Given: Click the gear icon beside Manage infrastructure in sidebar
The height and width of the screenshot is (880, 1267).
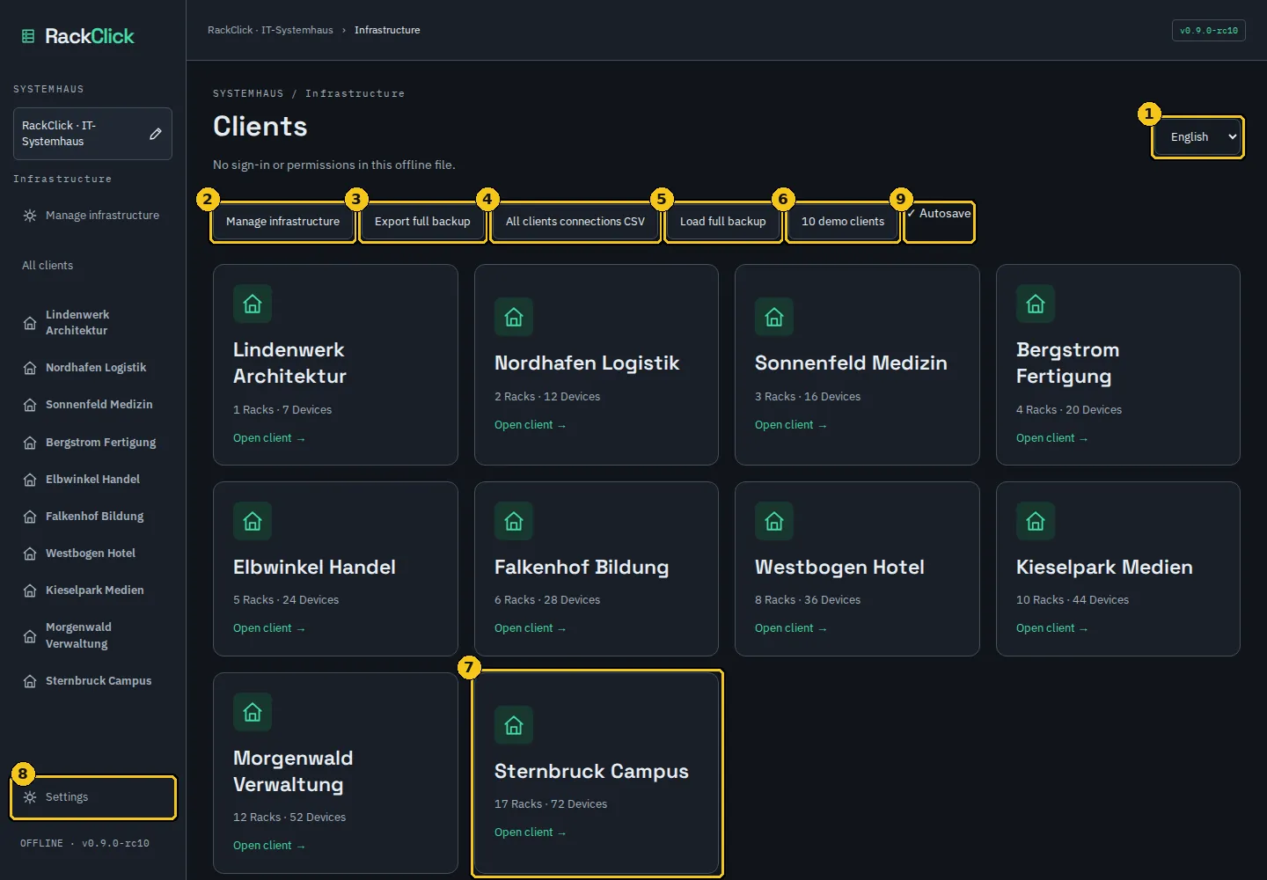Looking at the screenshot, I should coord(30,216).
